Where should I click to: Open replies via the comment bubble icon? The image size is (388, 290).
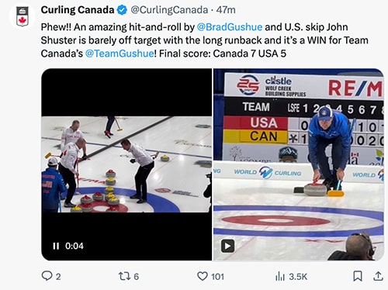(x=47, y=276)
